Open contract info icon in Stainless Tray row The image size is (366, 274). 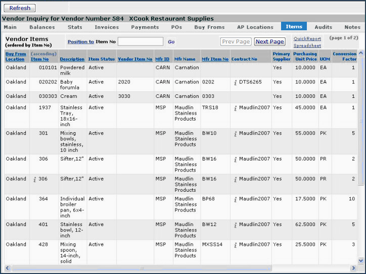tap(236, 107)
